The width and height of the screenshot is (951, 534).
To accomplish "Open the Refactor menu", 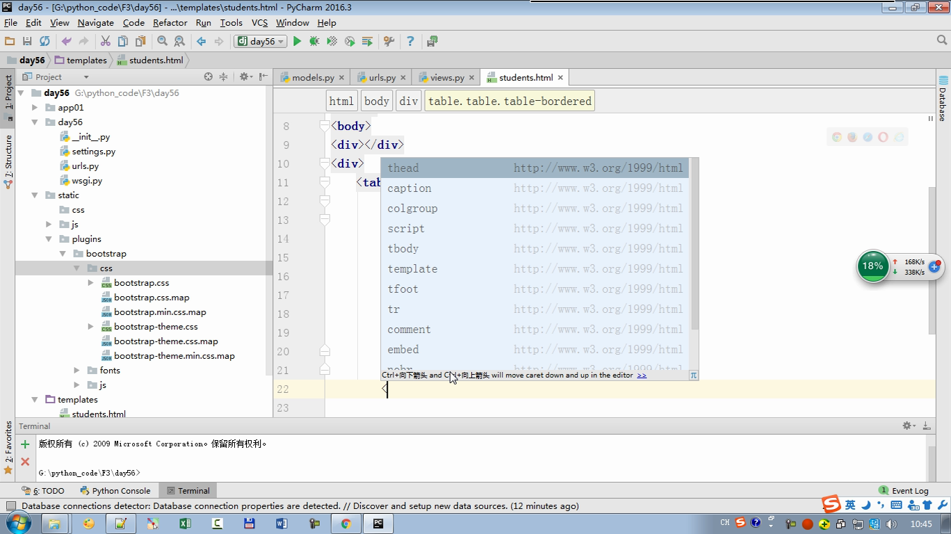I will coord(170,22).
